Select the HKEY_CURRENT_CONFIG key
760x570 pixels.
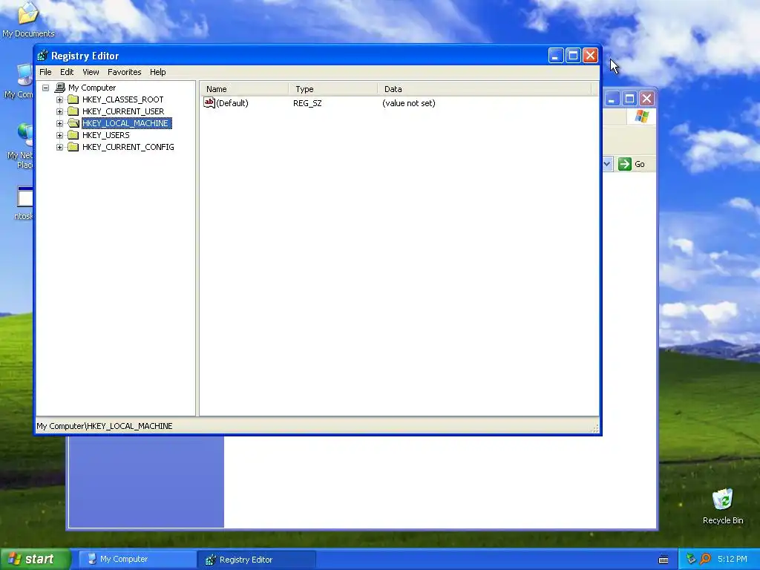click(x=128, y=147)
